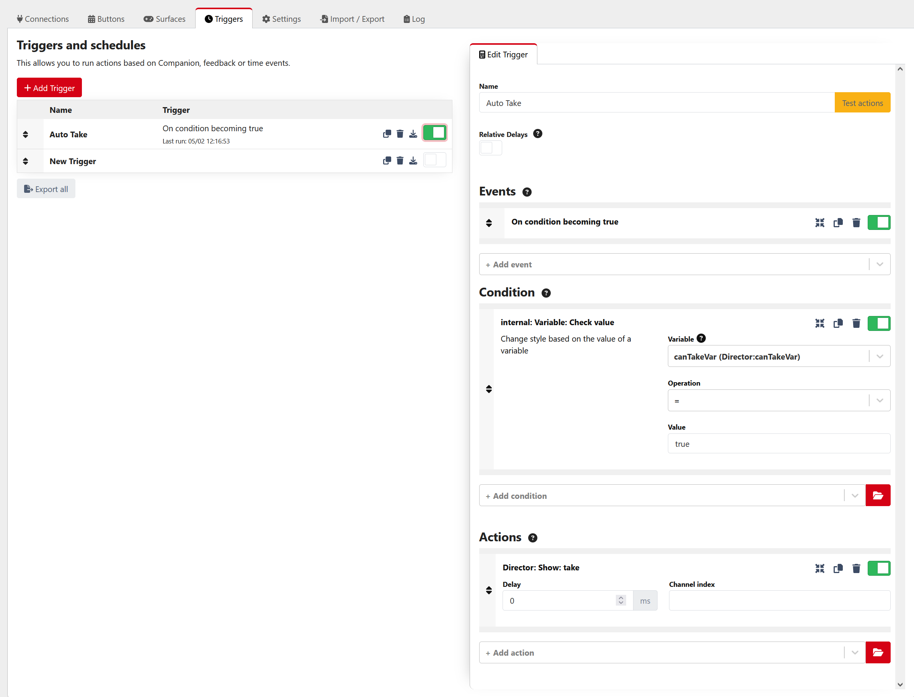Click the Events help question mark
The height and width of the screenshot is (697, 914).
pyautogui.click(x=527, y=192)
